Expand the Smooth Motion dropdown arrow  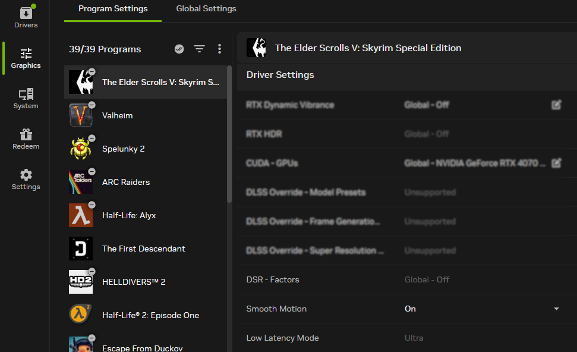point(556,309)
